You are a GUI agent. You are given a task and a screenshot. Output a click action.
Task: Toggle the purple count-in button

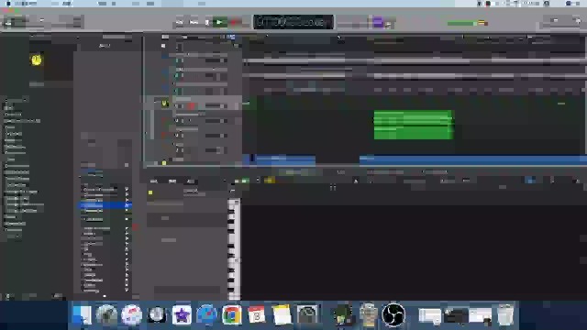[378, 22]
